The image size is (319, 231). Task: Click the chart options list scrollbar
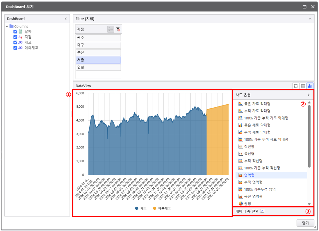(309, 136)
